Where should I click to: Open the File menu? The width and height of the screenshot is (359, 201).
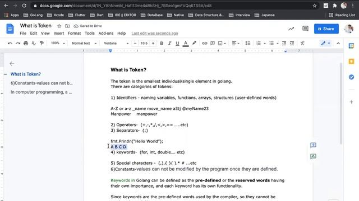point(23,33)
